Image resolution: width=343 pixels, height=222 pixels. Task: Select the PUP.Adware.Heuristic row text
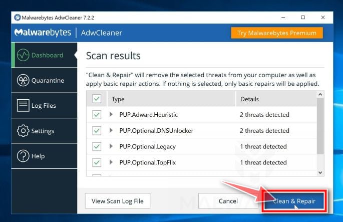pyautogui.click(x=149, y=115)
